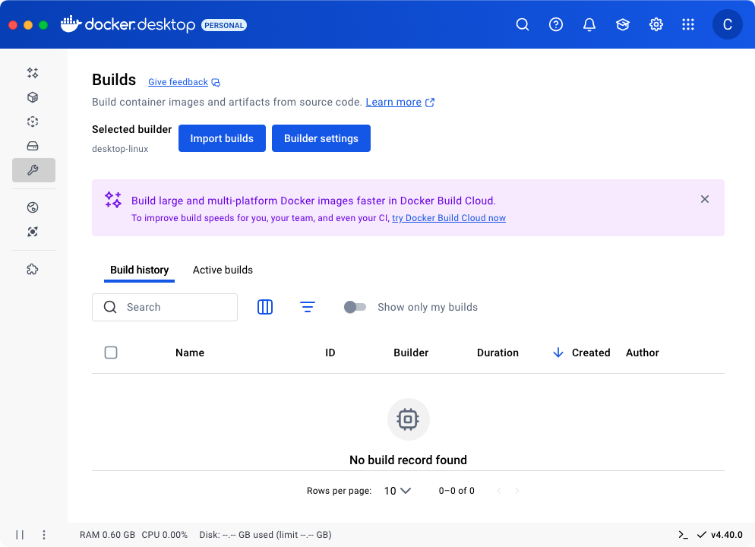Click the desktop-linux builder name
Image resolution: width=755 pixels, height=547 pixels.
120,149
